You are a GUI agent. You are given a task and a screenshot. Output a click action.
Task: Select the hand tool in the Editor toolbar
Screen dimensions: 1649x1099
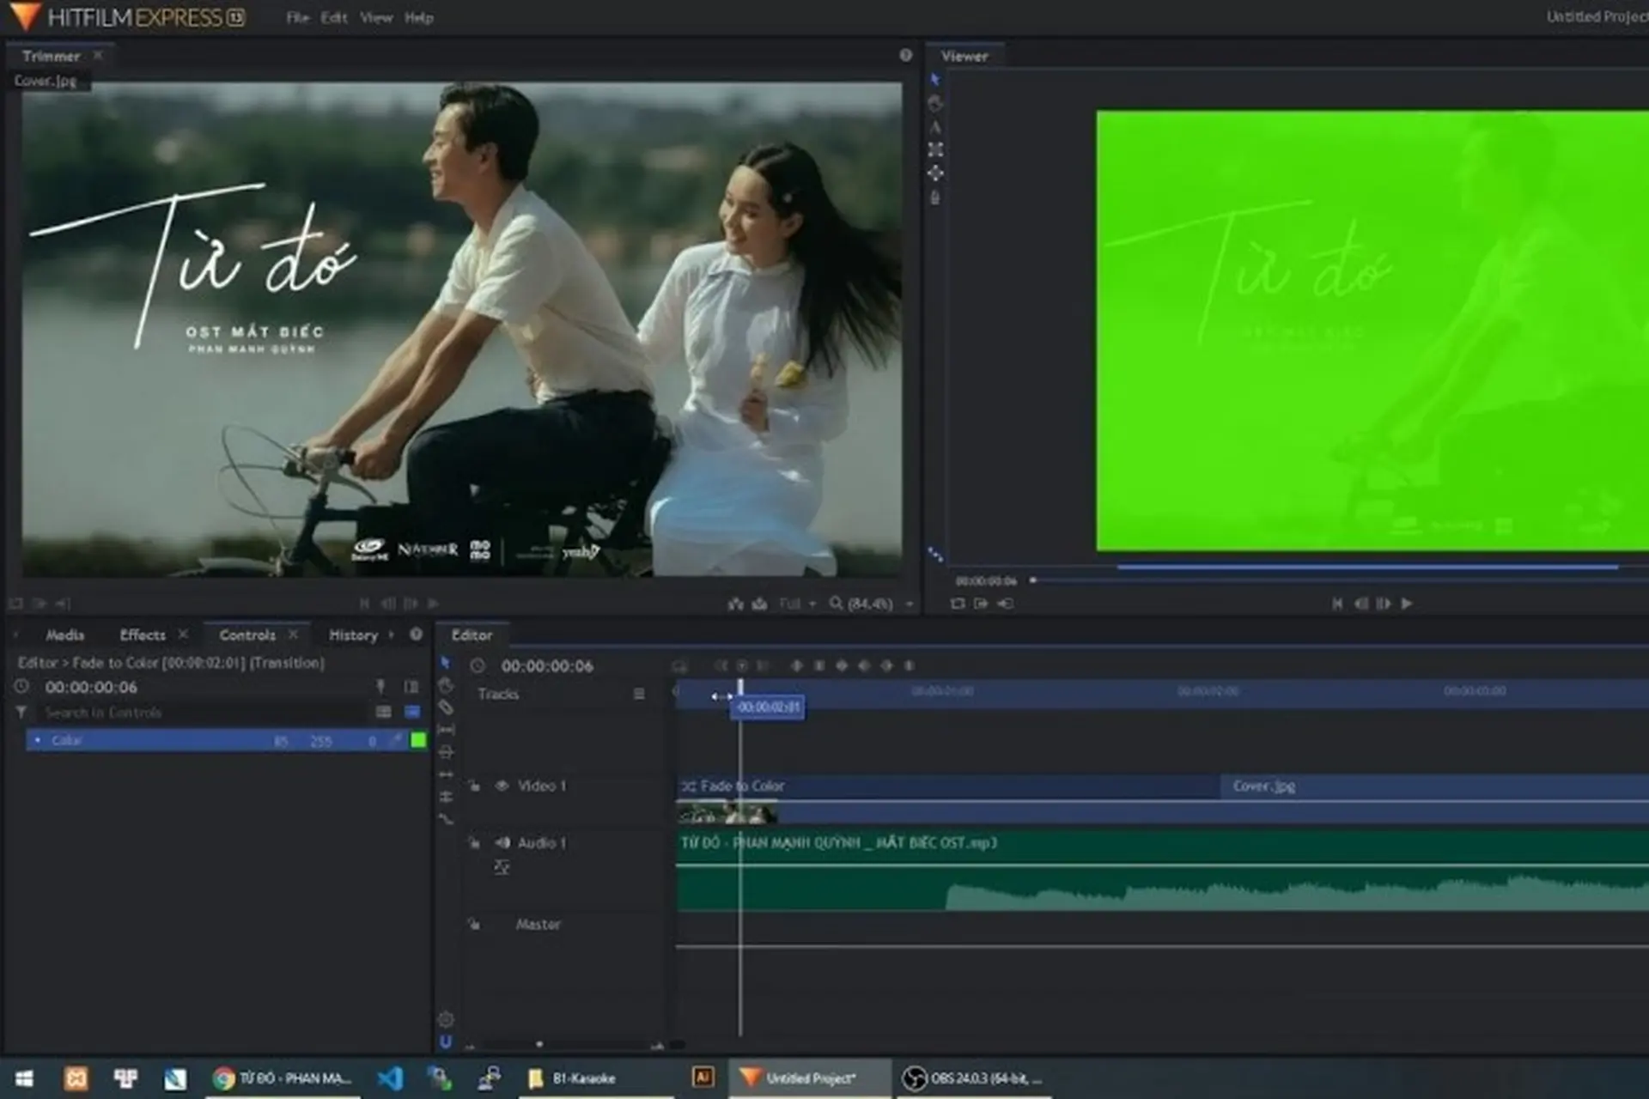[x=445, y=685]
